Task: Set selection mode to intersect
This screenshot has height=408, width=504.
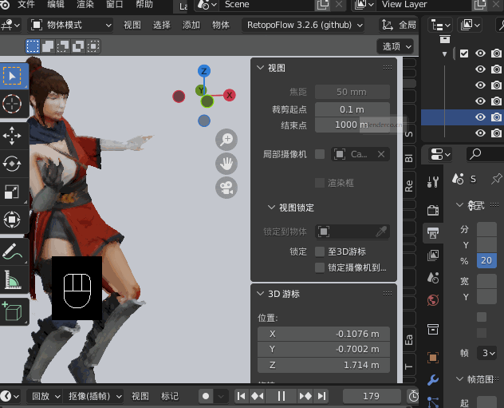Action: tap(93, 46)
